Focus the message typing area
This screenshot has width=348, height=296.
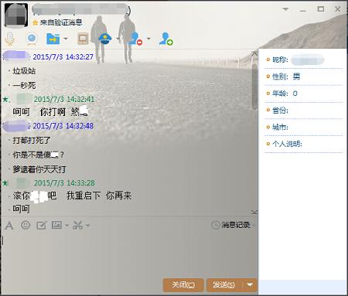pos(129,253)
